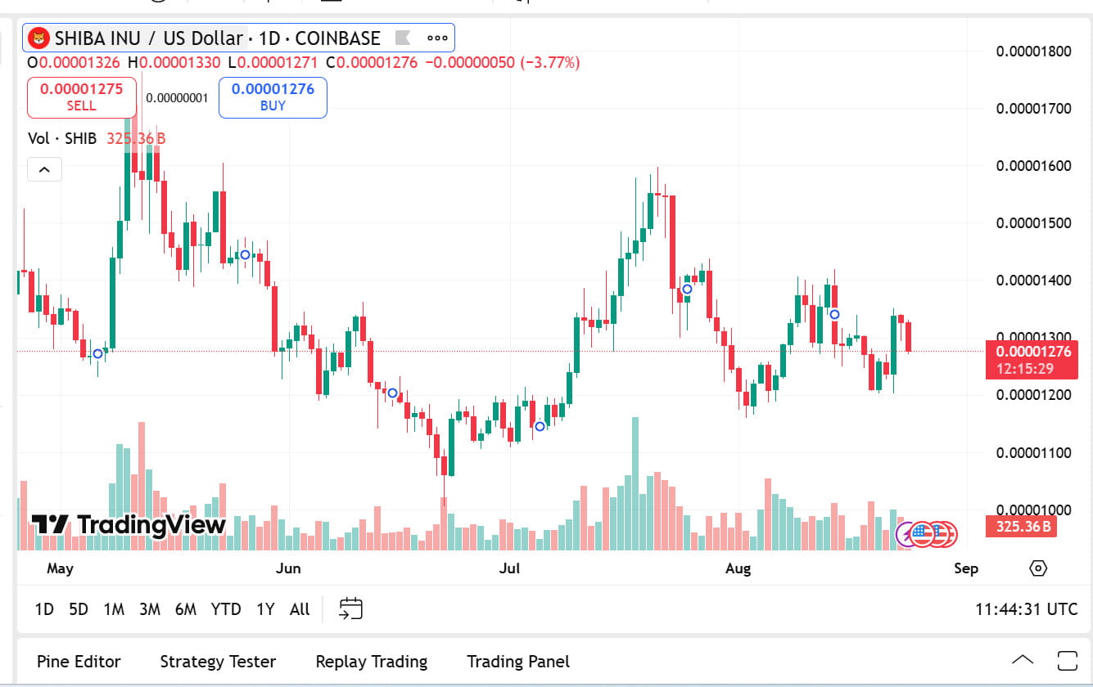The height and width of the screenshot is (687, 1093).
Task: Expand the bottom panel chevron arrow
Action: 1023,661
